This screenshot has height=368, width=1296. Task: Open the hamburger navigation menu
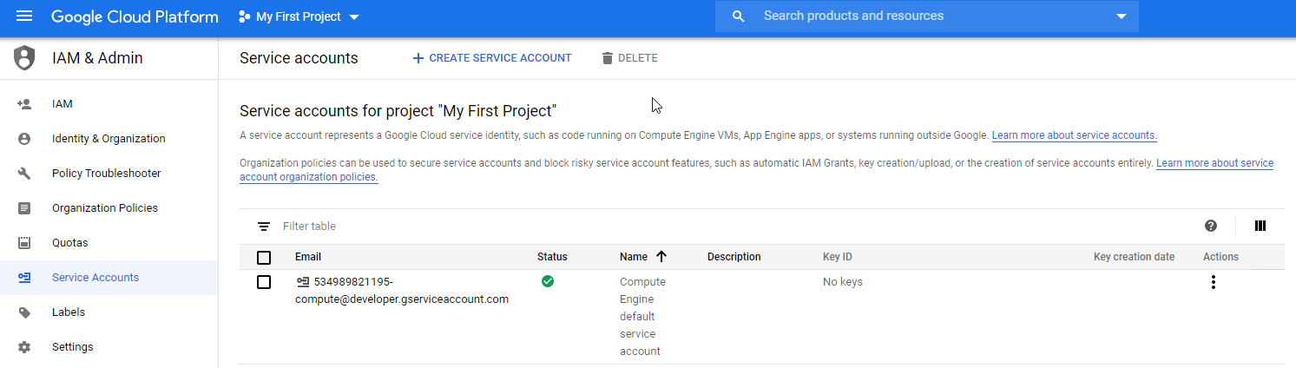pyautogui.click(x=24, y=16)
